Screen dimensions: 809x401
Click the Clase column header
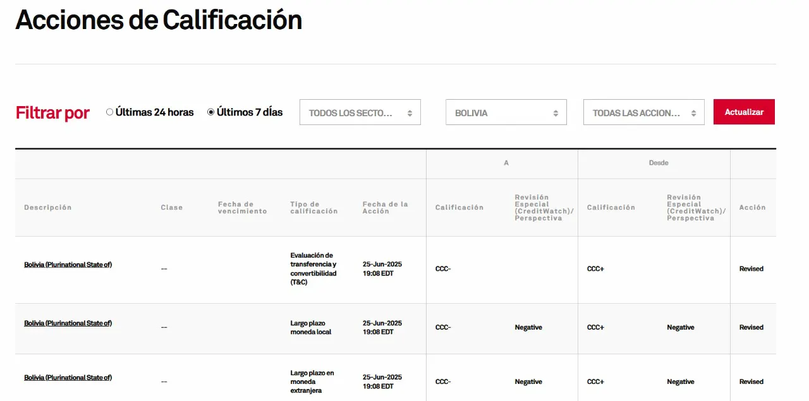pos(171,208)
